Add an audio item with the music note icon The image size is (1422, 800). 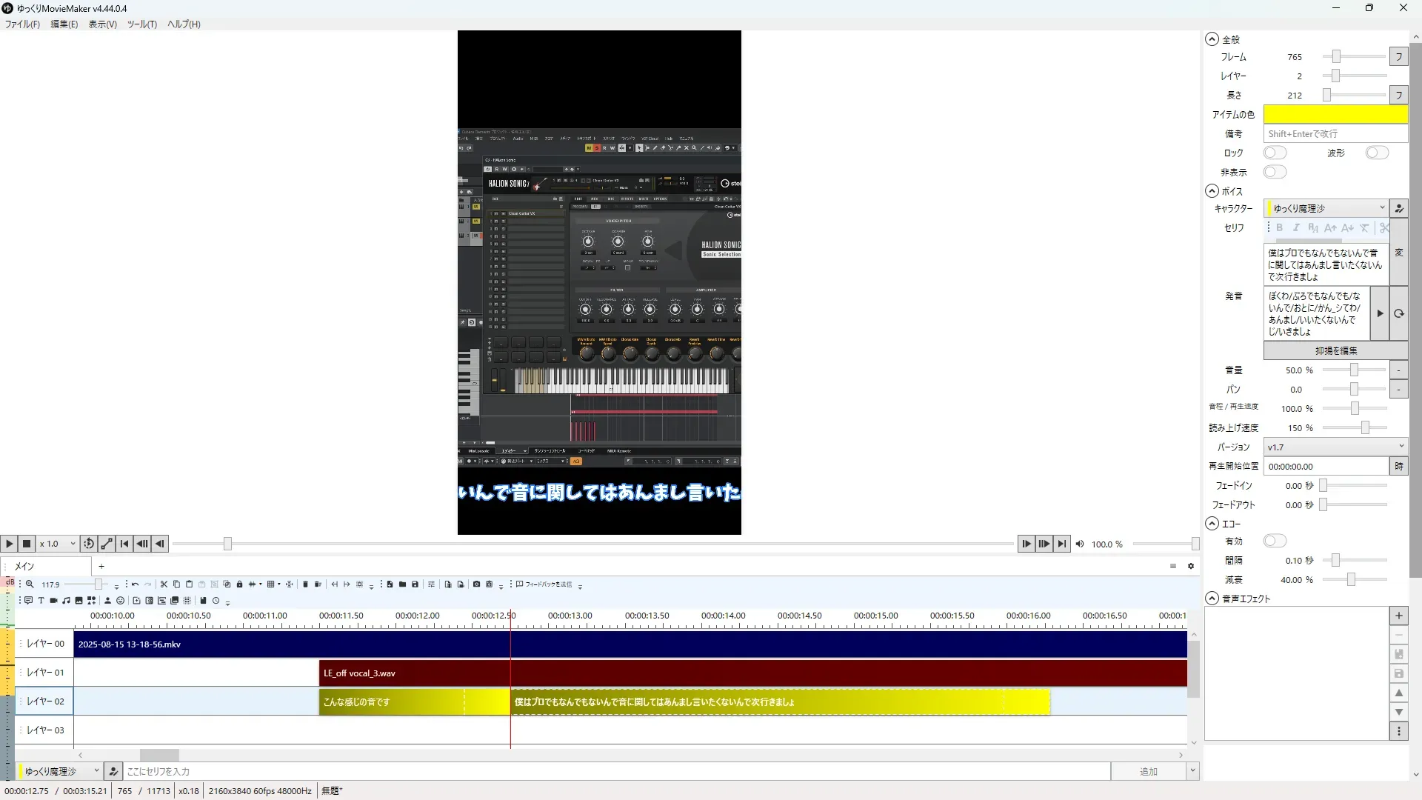pyautogui.click(x=66, y=601)
